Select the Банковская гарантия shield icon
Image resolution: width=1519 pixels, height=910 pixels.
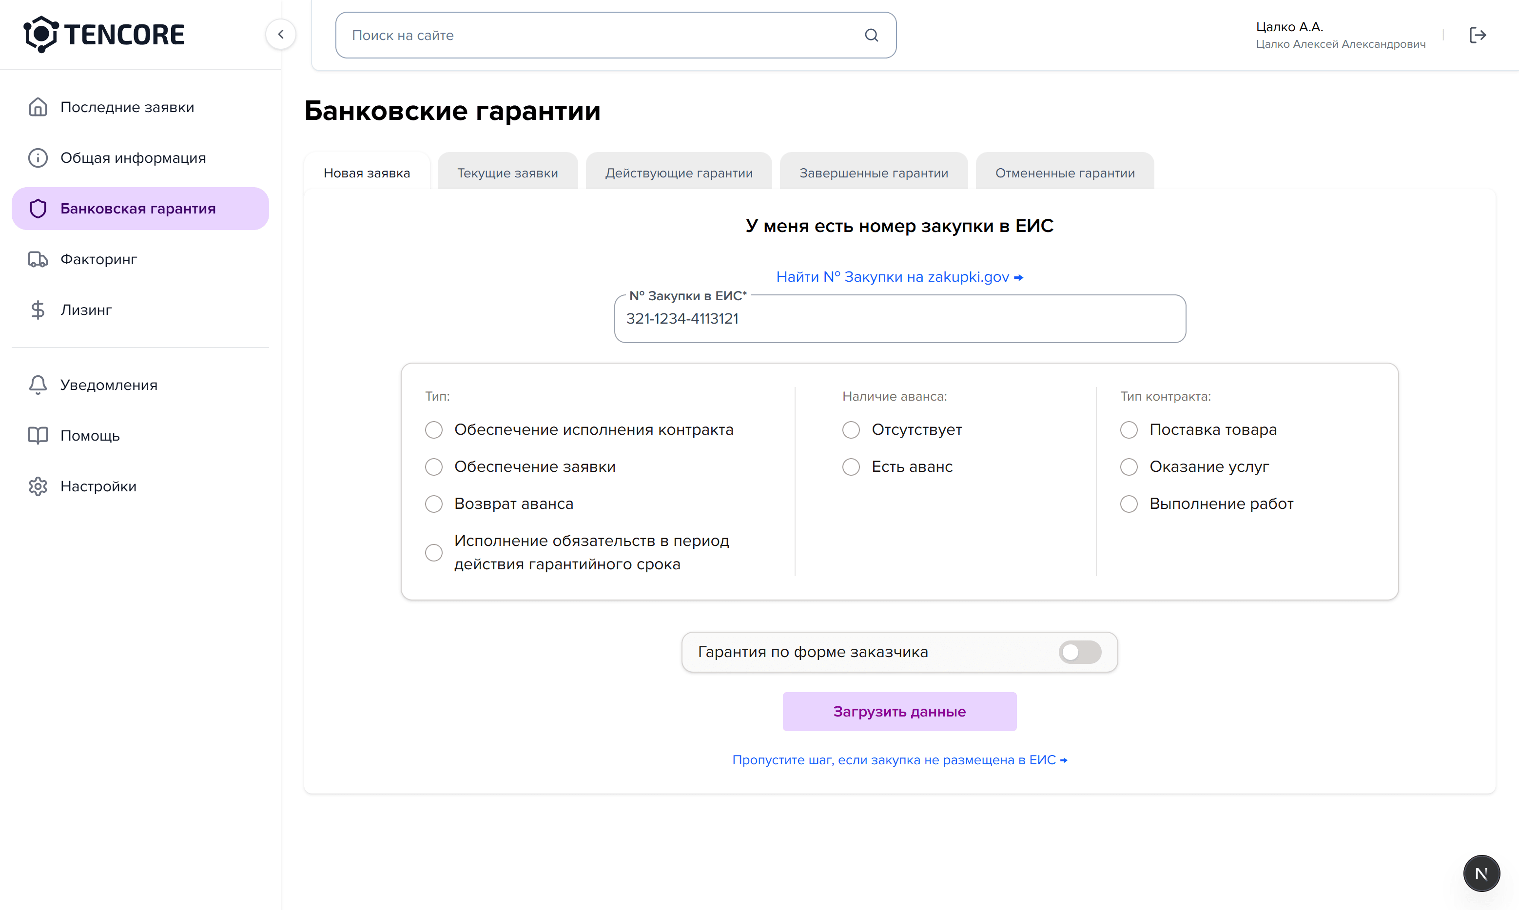[38, 209]
